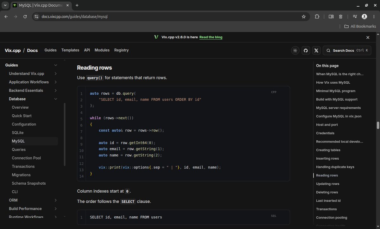Jump to Last inserted id section
This screenshot has width=380, height=229.
point(328,201)
